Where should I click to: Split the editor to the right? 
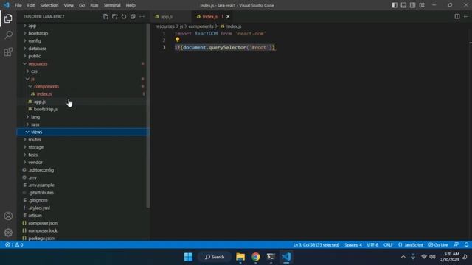[457, 16]
